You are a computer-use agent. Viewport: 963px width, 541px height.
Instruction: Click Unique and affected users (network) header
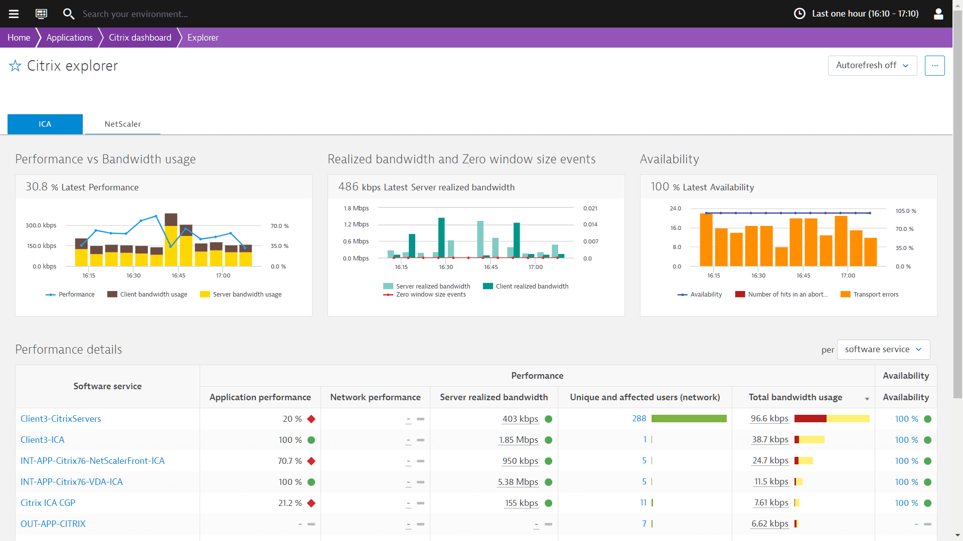pyautogui.click(x=645, y=397)
